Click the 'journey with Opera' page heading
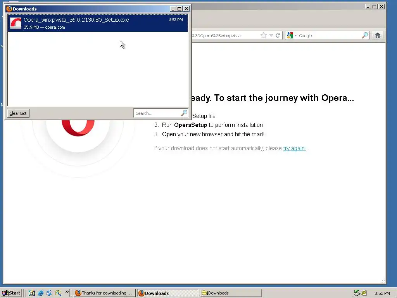Viewport: 397px width, 298px height. [272, 98]
